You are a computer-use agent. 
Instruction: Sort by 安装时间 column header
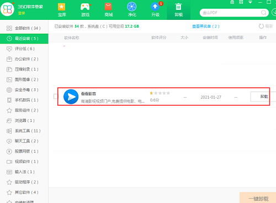tap(210, 38)
